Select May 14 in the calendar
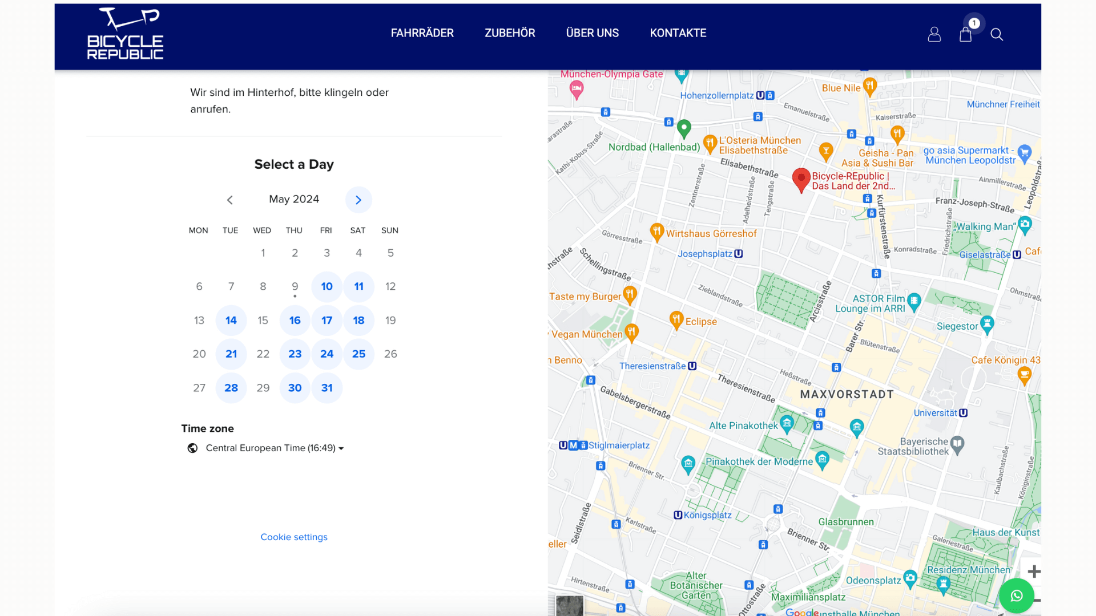Image resolution: width=1096 pixels, height=616 pixels. click(231, 320)
